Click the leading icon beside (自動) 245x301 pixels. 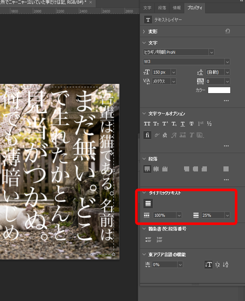200,72
